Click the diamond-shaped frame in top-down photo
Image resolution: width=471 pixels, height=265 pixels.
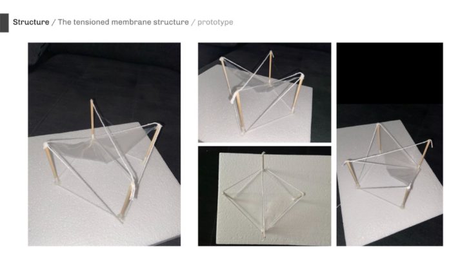(x=263, y=195)
